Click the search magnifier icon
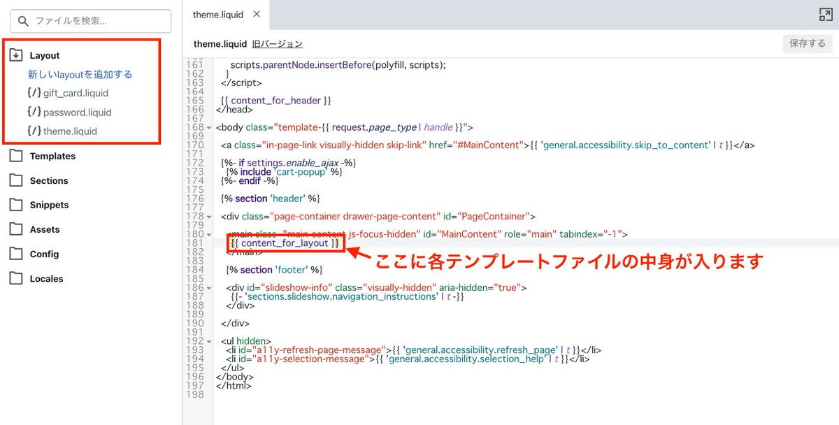This screenshot has height=425, width=839. [24, 21]
